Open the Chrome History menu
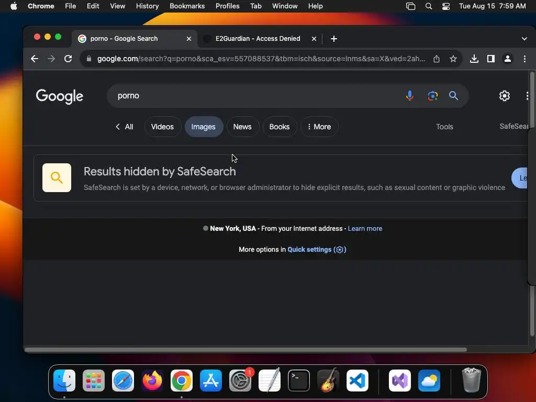The image size is (536, 402). pos(147,6)
